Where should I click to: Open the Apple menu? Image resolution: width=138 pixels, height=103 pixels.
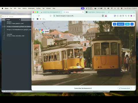point(3,8)
